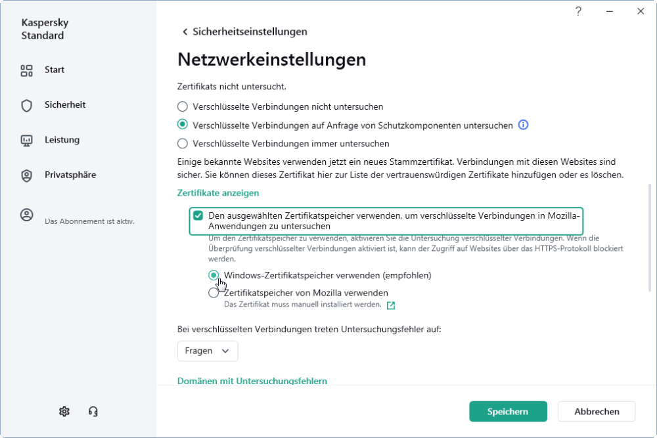The image size is (657, 438).
Task: Choose 'Zertifikatspeicher von Mozilla verwenden' radio
Action: pyautogui.click(x=214, y=293)
